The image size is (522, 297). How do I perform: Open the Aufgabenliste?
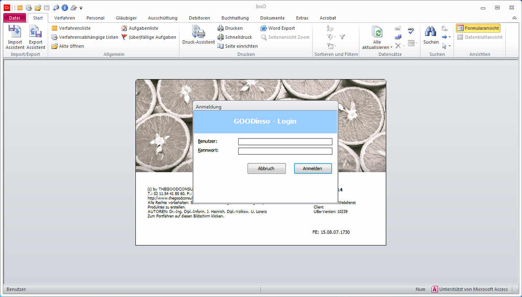click(140, 28)
